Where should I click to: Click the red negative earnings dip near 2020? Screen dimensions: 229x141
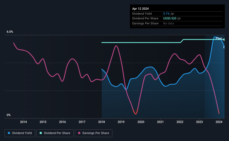pos(135,112)
